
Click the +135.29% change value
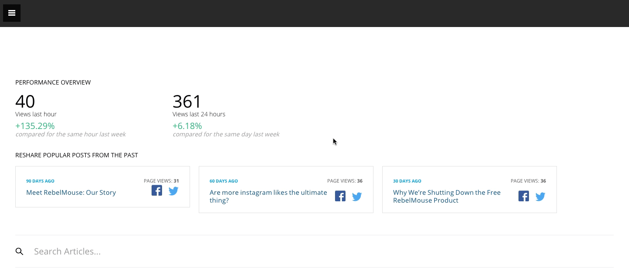point(35,126)
